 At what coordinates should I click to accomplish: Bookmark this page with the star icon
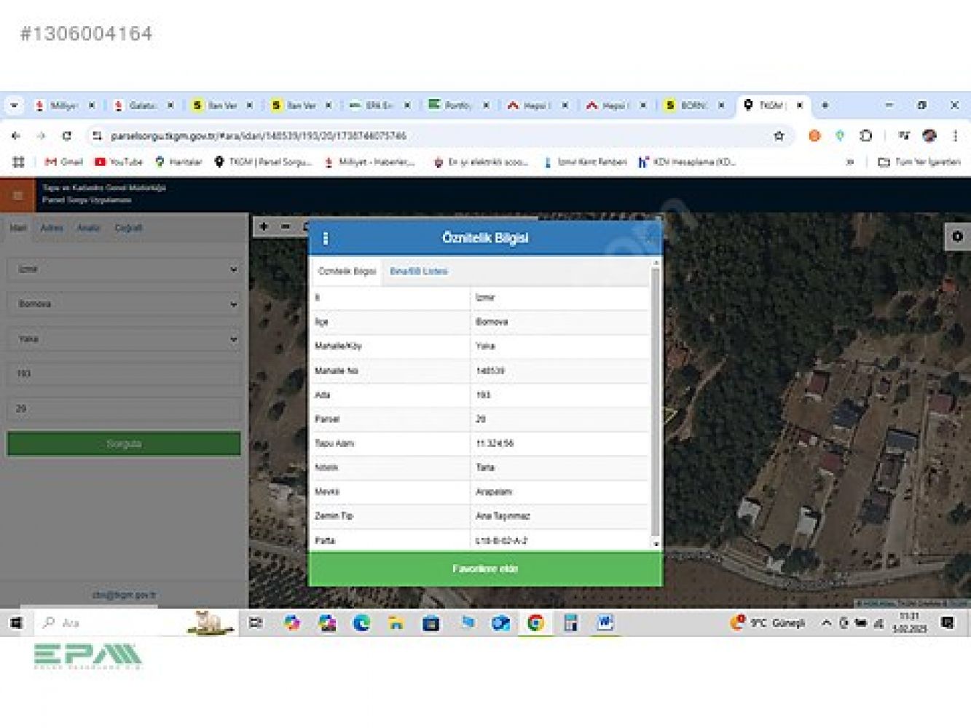(x=779, y=136)
